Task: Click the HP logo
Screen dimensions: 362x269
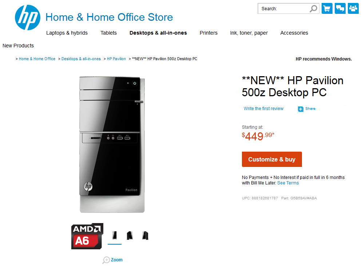Action: [28, 17]
